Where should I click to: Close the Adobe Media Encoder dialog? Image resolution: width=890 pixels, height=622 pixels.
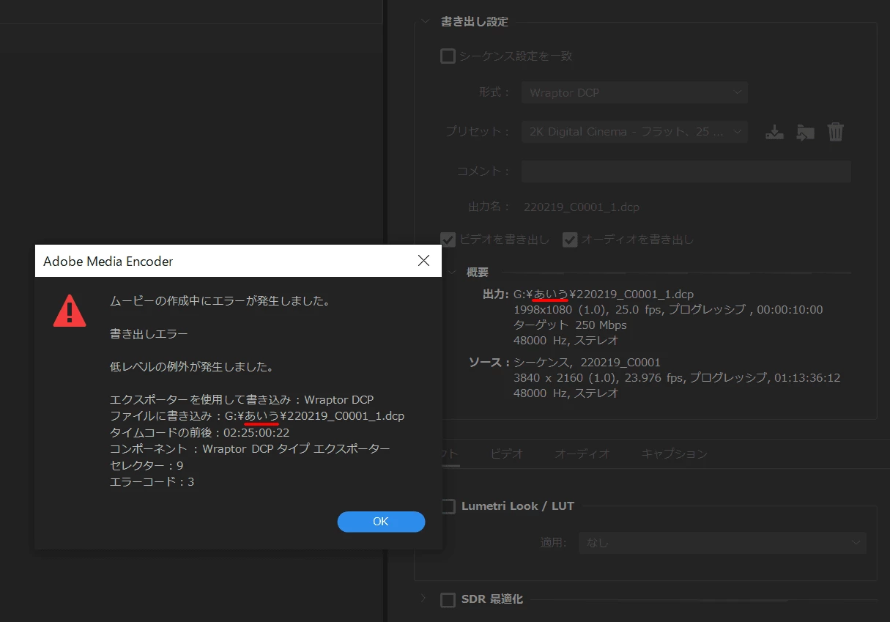[423, 261]
